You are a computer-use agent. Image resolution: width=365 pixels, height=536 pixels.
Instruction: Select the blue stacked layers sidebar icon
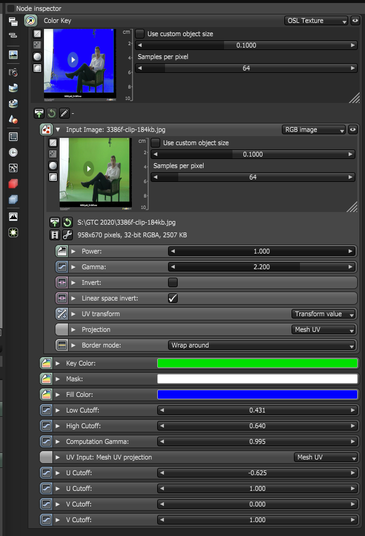click(x=13, y=199)
